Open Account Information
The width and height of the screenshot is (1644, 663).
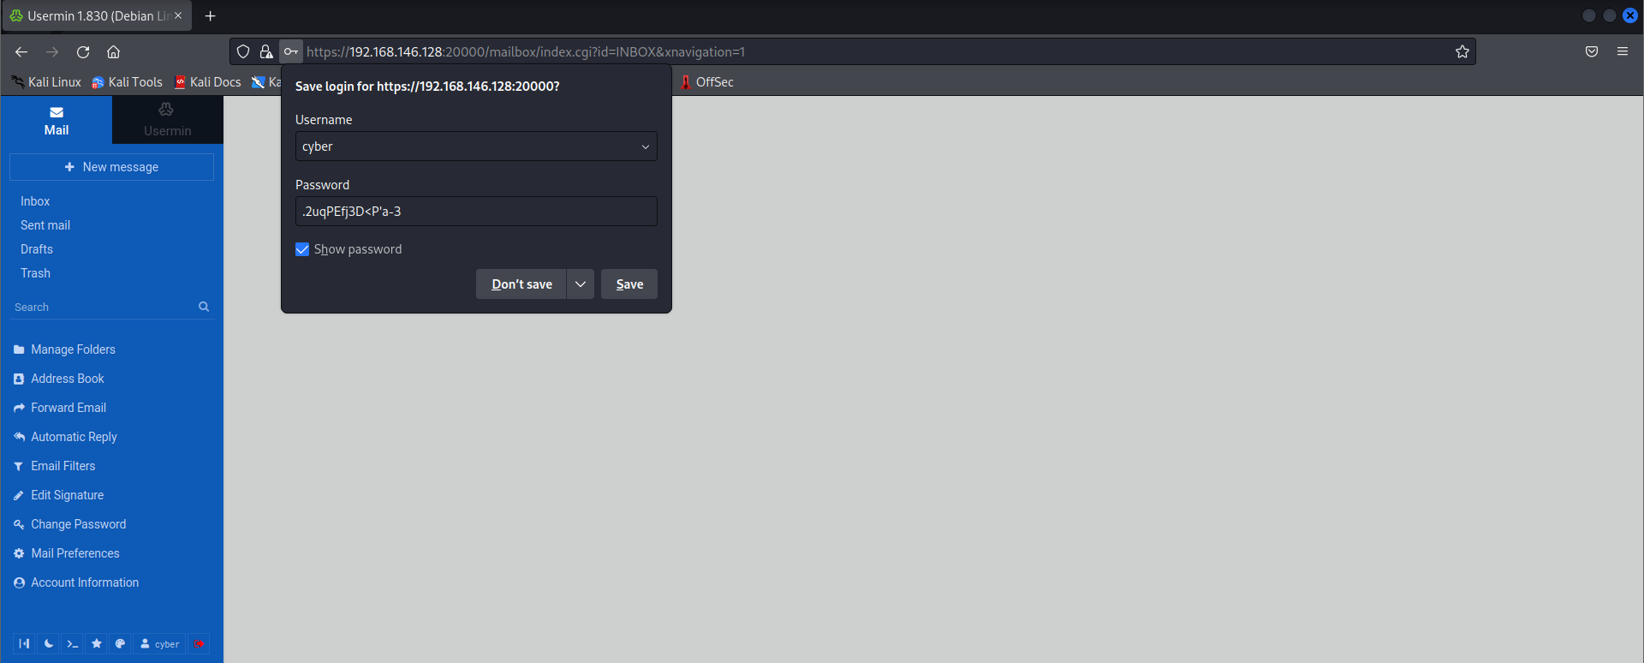pos(75,582)
